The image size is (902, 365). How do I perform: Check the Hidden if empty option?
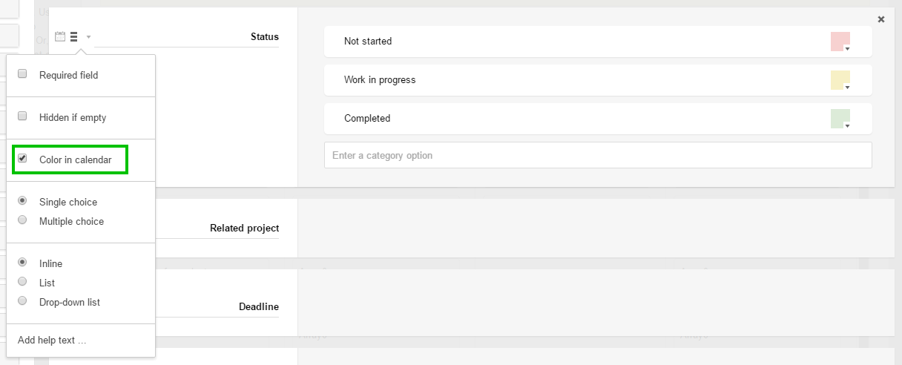(x=22, y=116)
